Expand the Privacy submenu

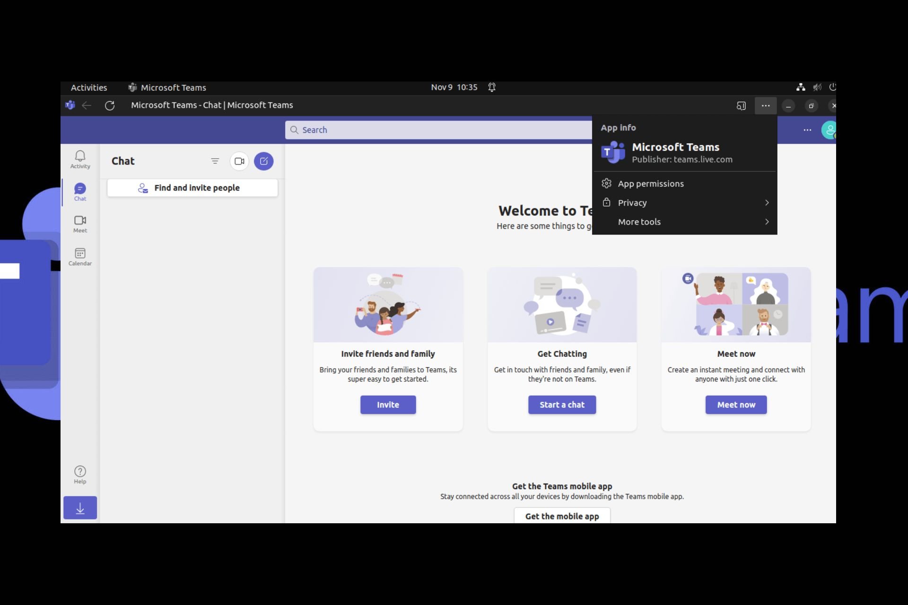[684, 203]
